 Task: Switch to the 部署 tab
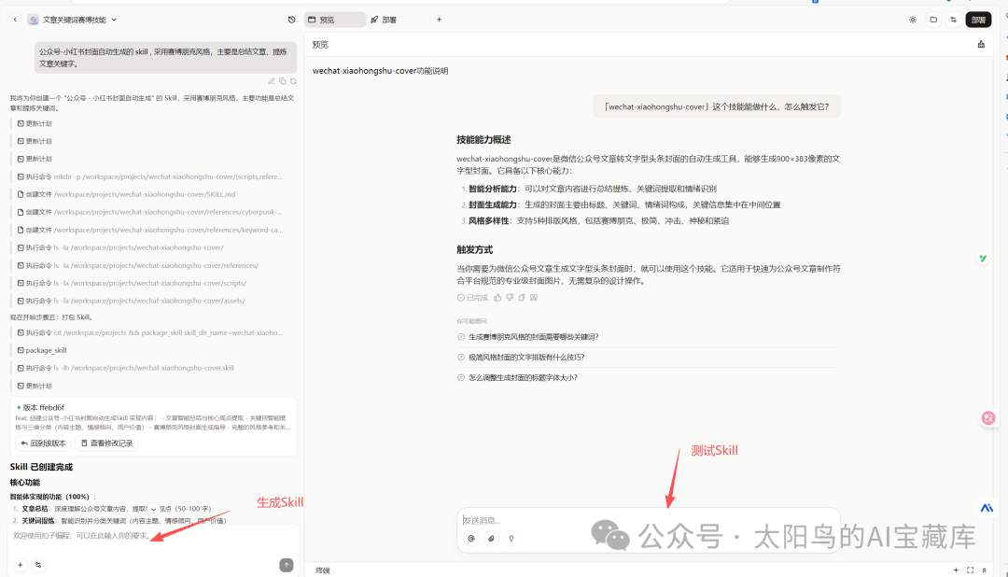click(384, 20)
